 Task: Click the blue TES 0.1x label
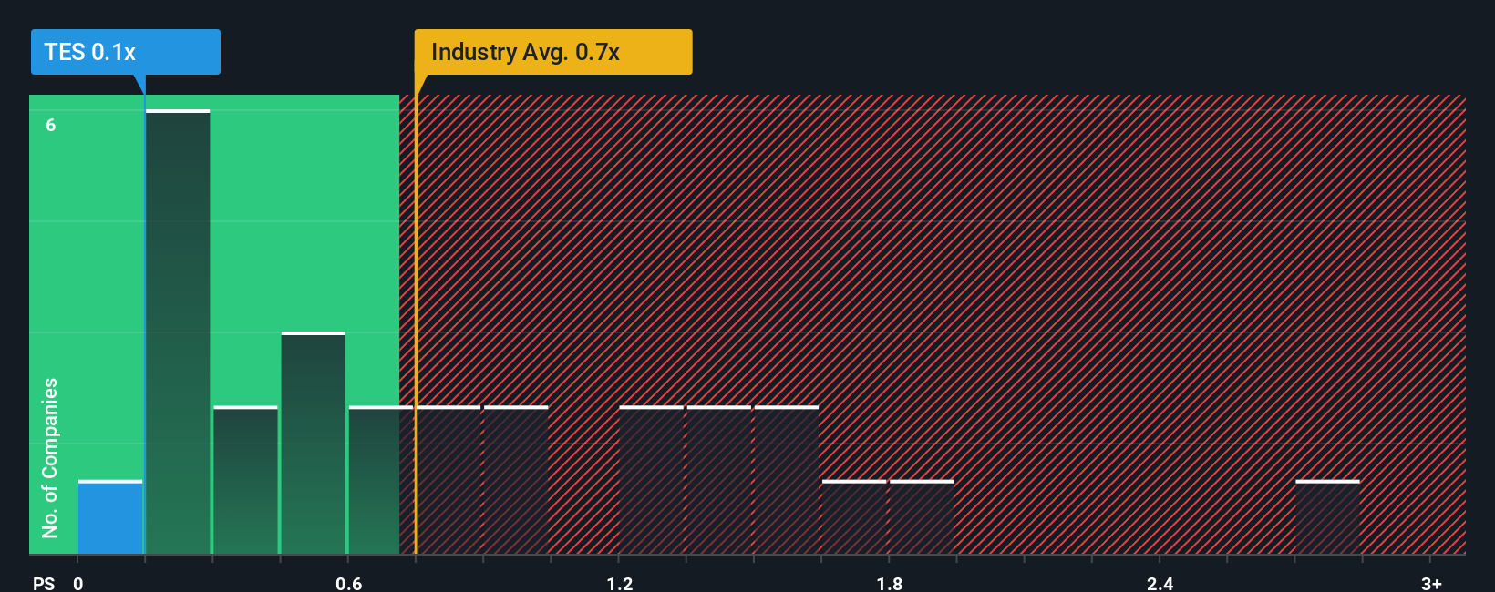tap(126, 52)
